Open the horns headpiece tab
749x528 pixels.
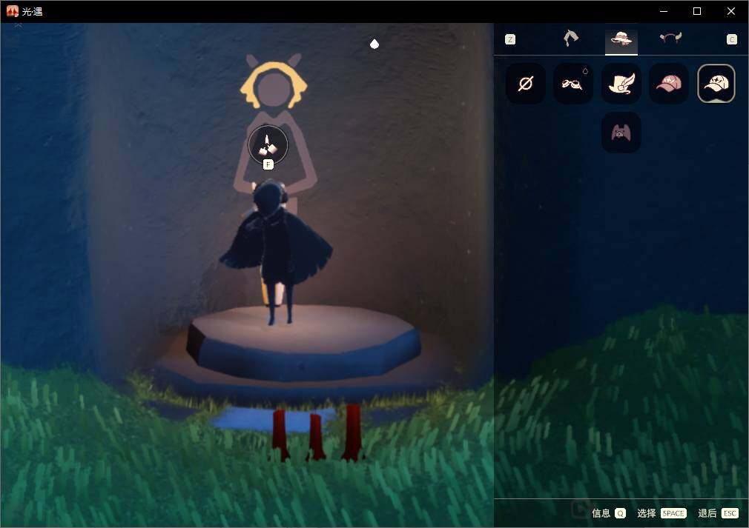(670, 39)
